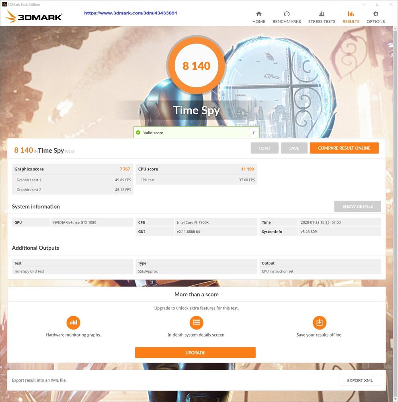Click the Benchmarks gauge icon
The image size is (398, 402).
(x=287, y=14)
